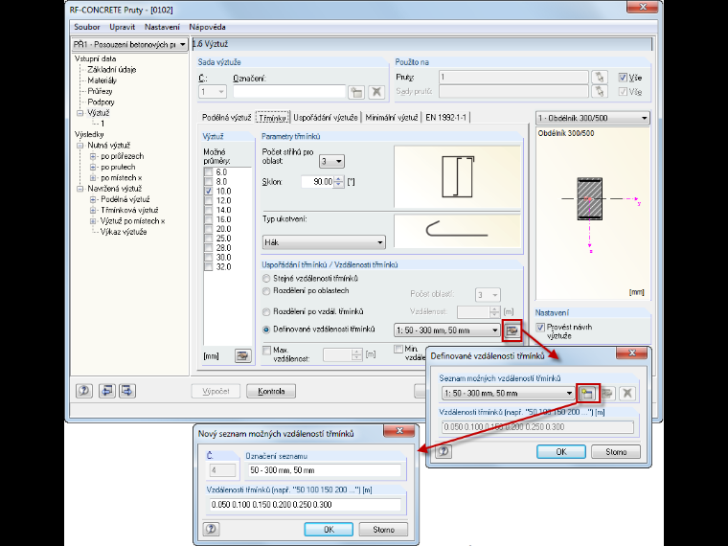728x546 pixels.
Task: Switch to the EN 1992-1-1 tab
Action: (x=446, y=118)
